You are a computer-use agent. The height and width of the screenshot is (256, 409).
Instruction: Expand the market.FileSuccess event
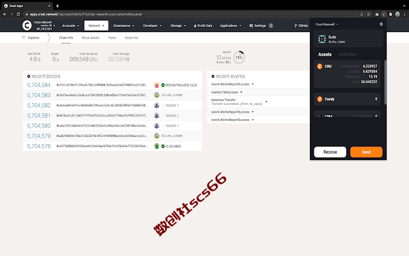pos(242,92)
